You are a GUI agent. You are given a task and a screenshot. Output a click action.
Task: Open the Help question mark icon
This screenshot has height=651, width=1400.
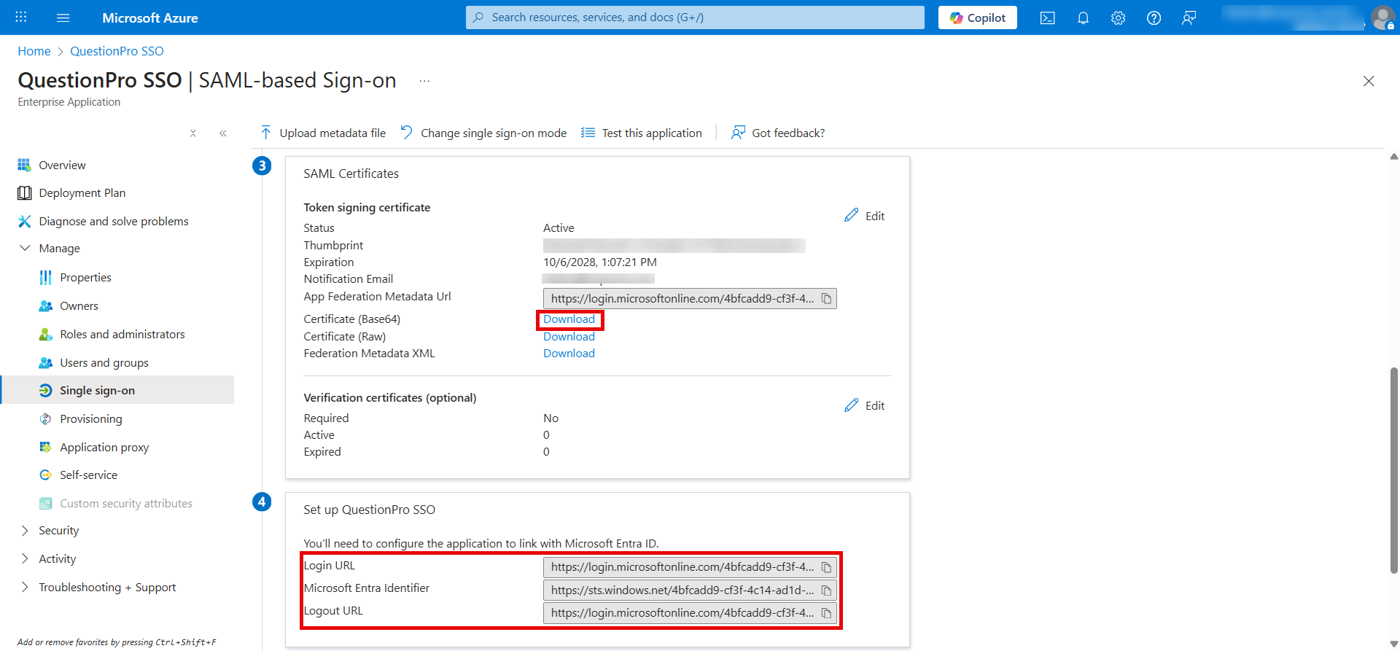1154,18
